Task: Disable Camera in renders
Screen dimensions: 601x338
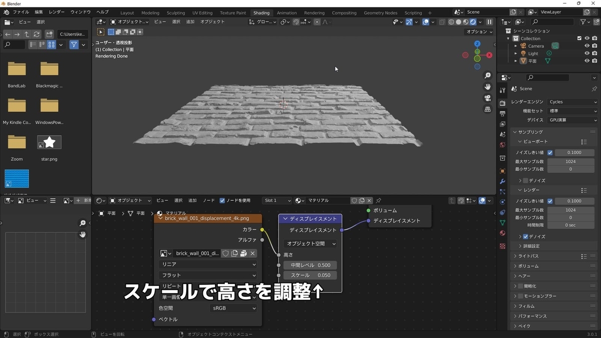Action: pyautogui.click(x=594, y=46)
